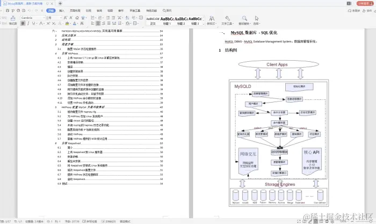The width and height of the screenshot is (376, 224).
Task: Click the Print icon in quick access toolbar
Action: pos(18,11)
